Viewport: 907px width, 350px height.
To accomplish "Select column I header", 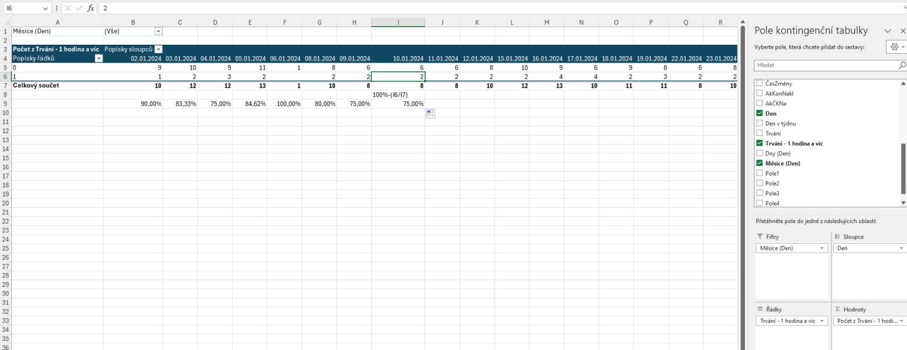I will point(399,23).
